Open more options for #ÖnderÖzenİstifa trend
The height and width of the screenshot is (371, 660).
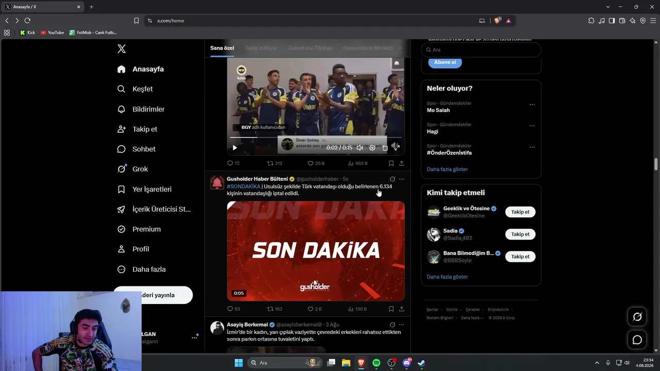coord(532,147)
